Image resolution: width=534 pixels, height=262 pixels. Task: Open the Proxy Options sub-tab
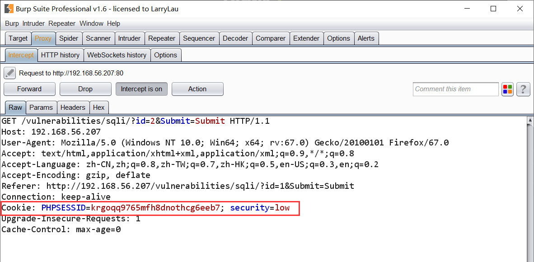(x=165, y=55)
